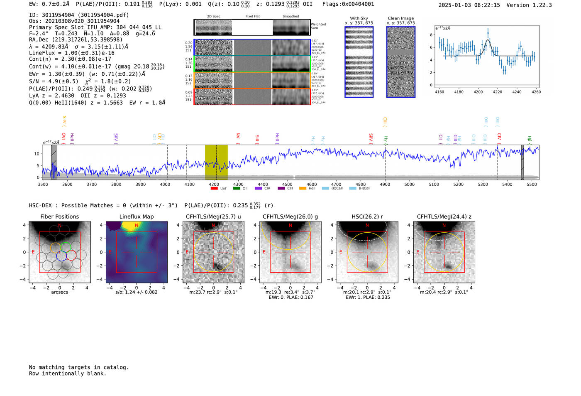
Task: Click the blue fiber circle in Fiber Positions
Action: coord(61,256)
